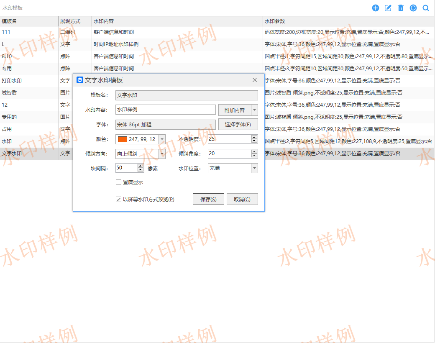Click the 选择字体(F) button
The width and height of the screenshot is (435, 343).
(x=238, y=124)
